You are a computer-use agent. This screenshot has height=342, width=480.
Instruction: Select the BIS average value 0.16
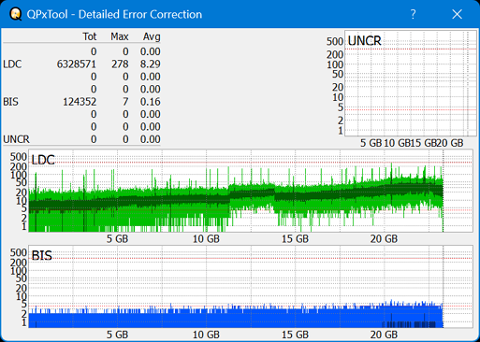pyautogui.click(x=151, y=102)
